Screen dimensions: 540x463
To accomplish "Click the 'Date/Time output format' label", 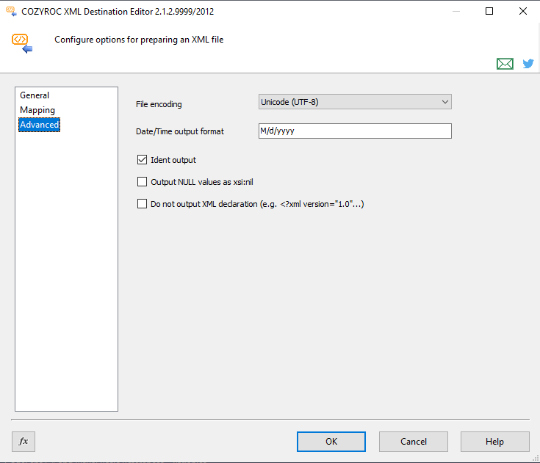I will tap(180, 131).
